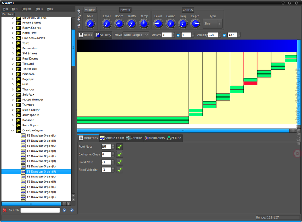Toggle the Velocity mode button
302x222 pixels.
click(103, 35)
